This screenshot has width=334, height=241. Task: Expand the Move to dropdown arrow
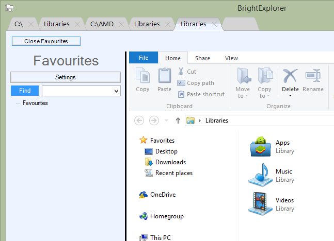(246, 96)
